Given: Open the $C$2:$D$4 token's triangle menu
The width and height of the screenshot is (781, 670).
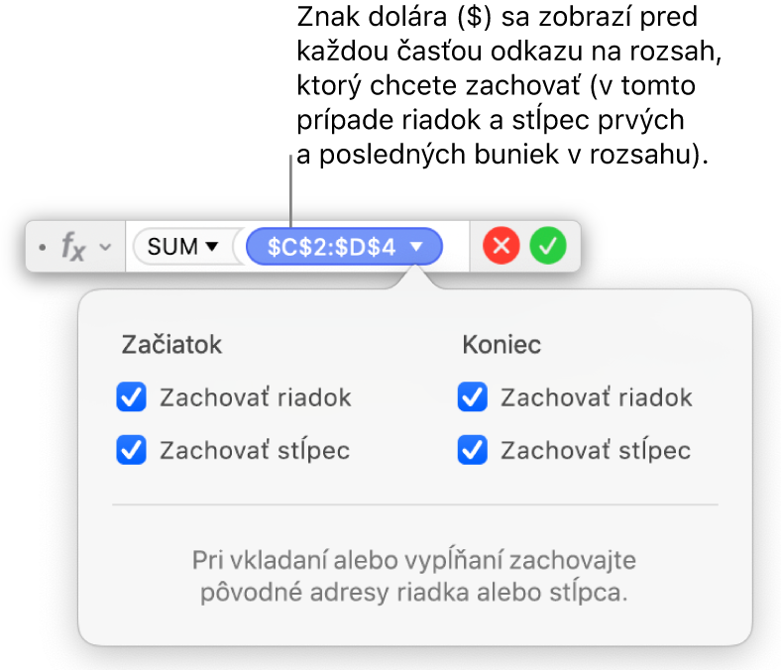Looking at the screenshot, I should pyautogui.click(x=418, y=248).
